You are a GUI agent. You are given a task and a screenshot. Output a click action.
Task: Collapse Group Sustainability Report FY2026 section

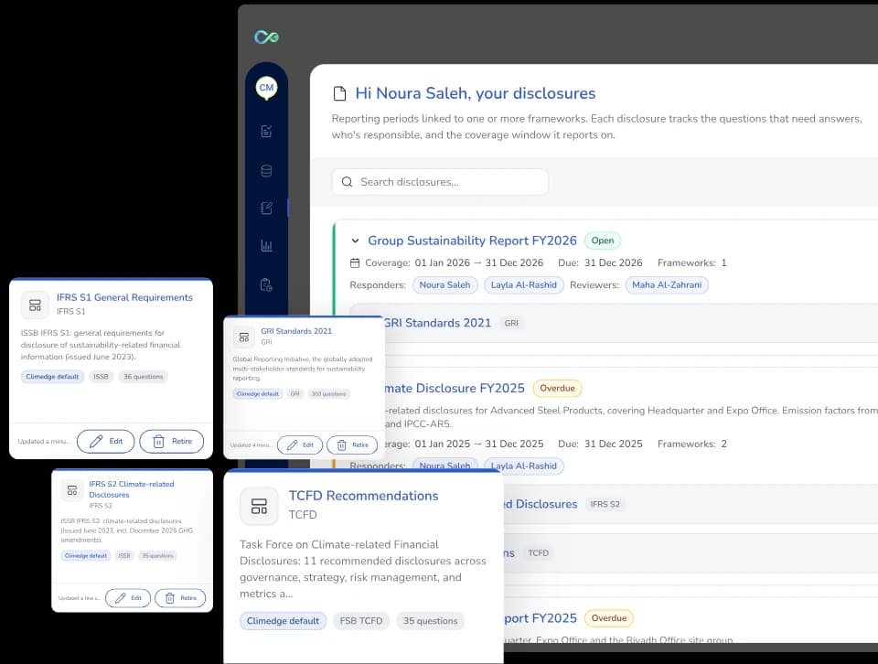pos(355,241)
